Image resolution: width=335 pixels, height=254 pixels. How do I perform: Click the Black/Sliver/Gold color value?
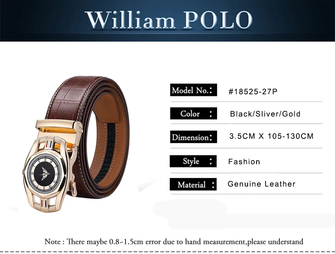coord(265,114)
